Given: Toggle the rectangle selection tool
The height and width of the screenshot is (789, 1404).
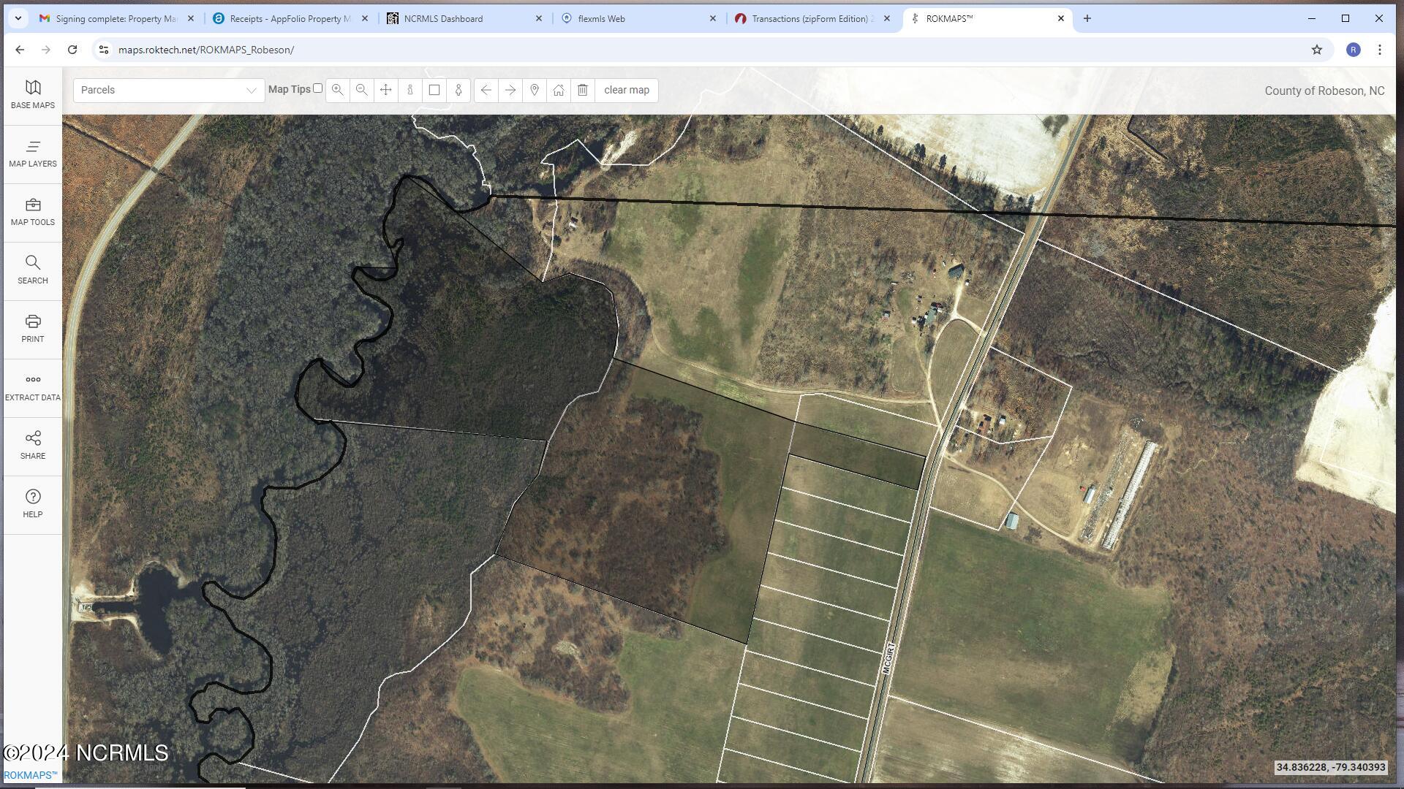Looking at the screenshot, I should [434, 90].
